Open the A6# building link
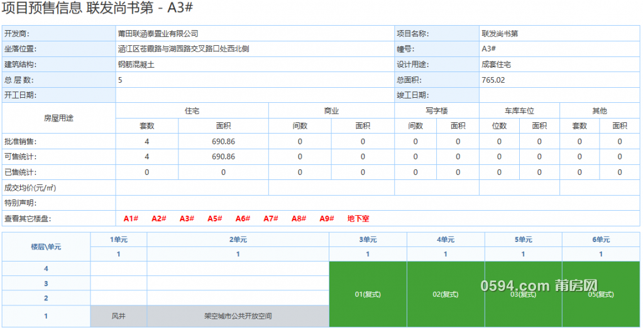The image size is (643, 328). (x=243, y=219)
